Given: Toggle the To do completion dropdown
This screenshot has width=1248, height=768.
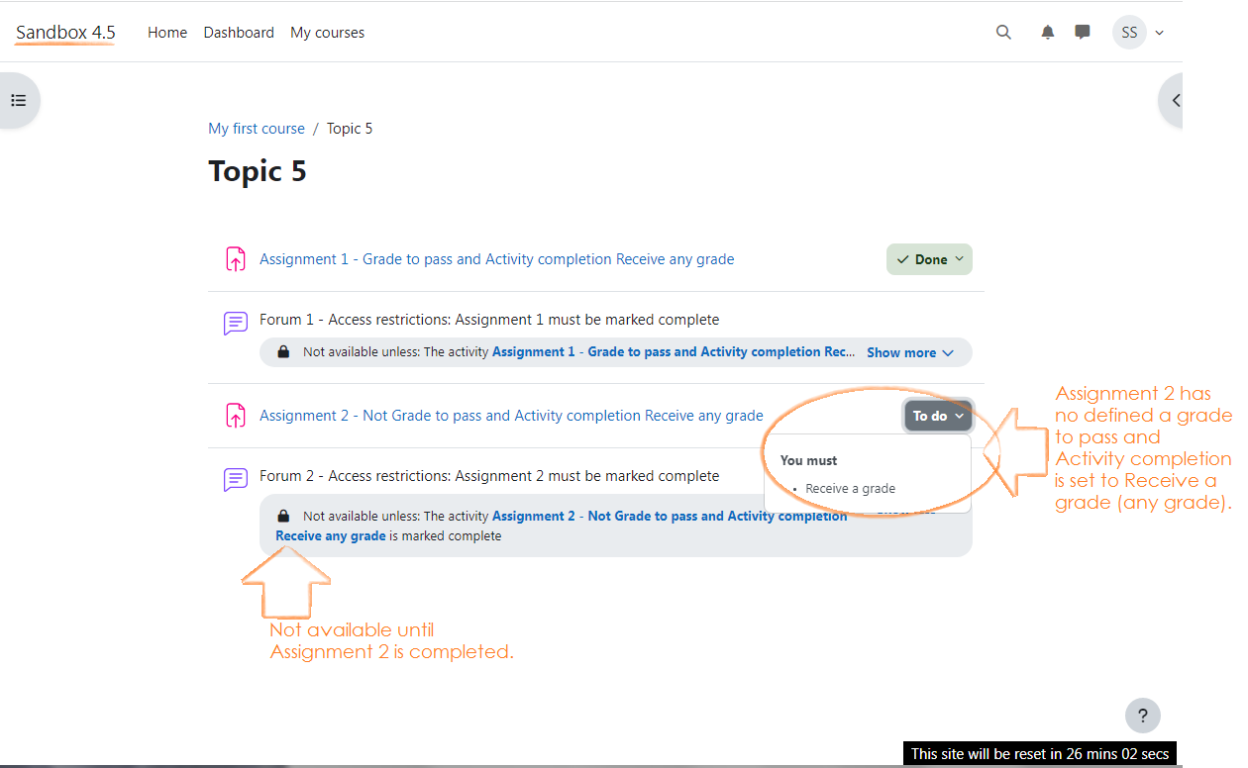Looking at the screenshot, I should coord(938,416).
